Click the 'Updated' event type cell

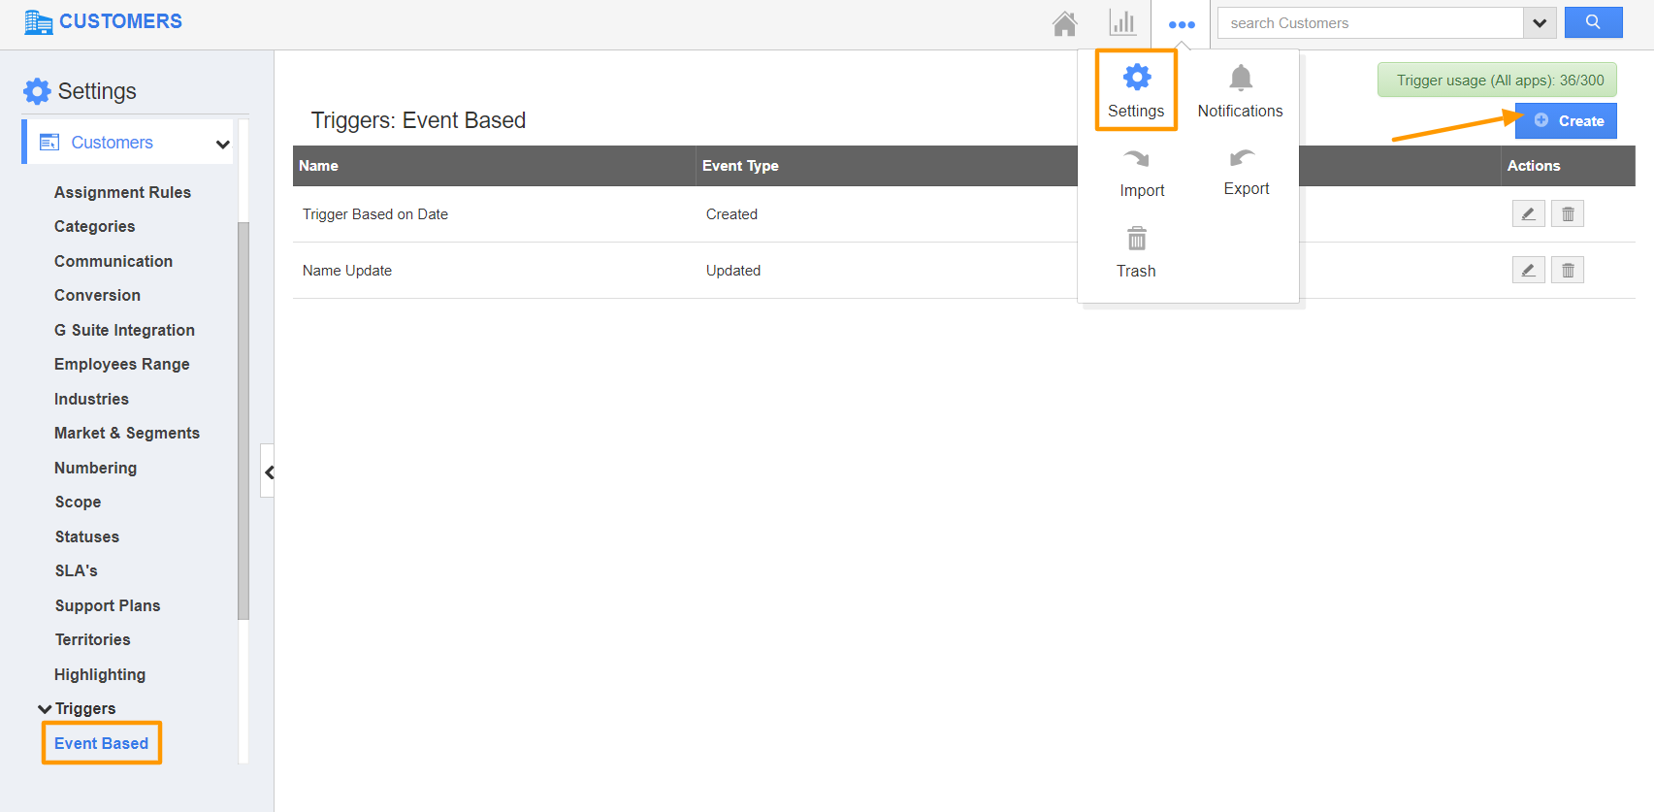point(733,271)
